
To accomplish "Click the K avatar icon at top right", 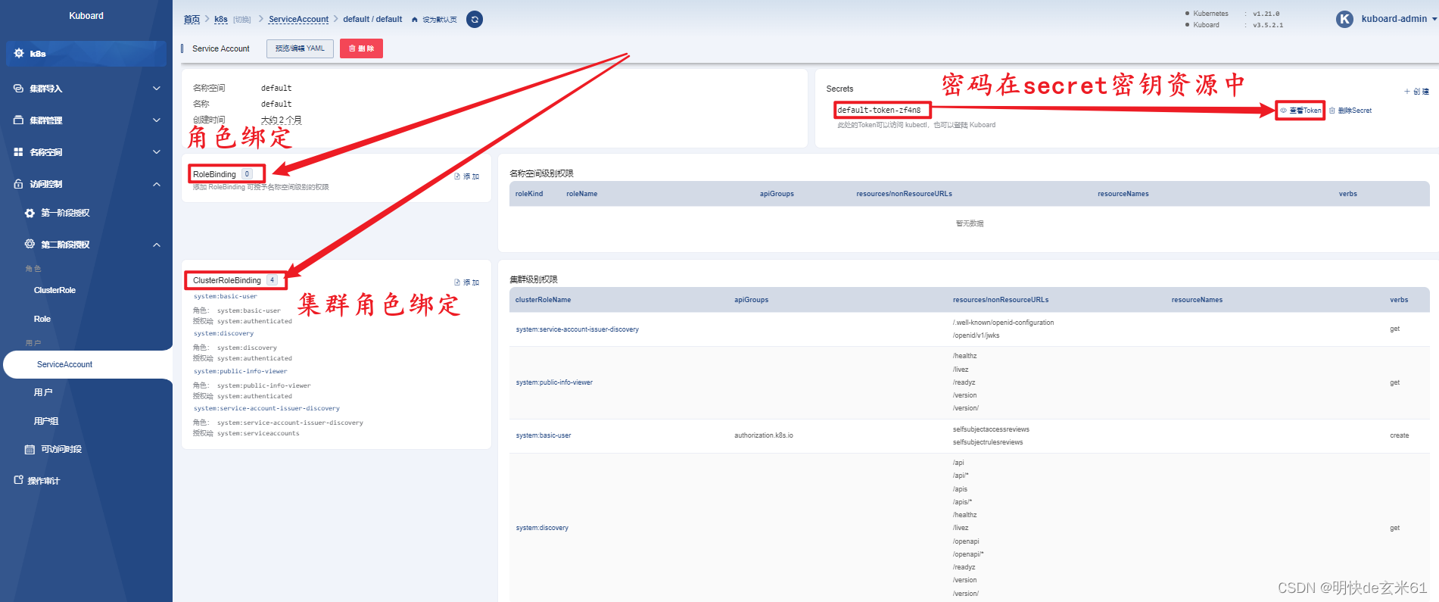I will [1344, 20].
